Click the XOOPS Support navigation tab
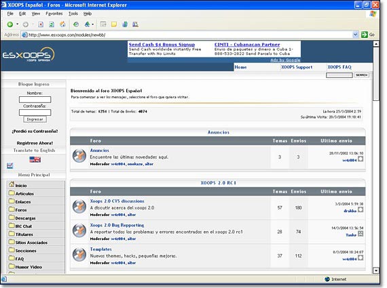387x288 pixels. tap(297, 67)
